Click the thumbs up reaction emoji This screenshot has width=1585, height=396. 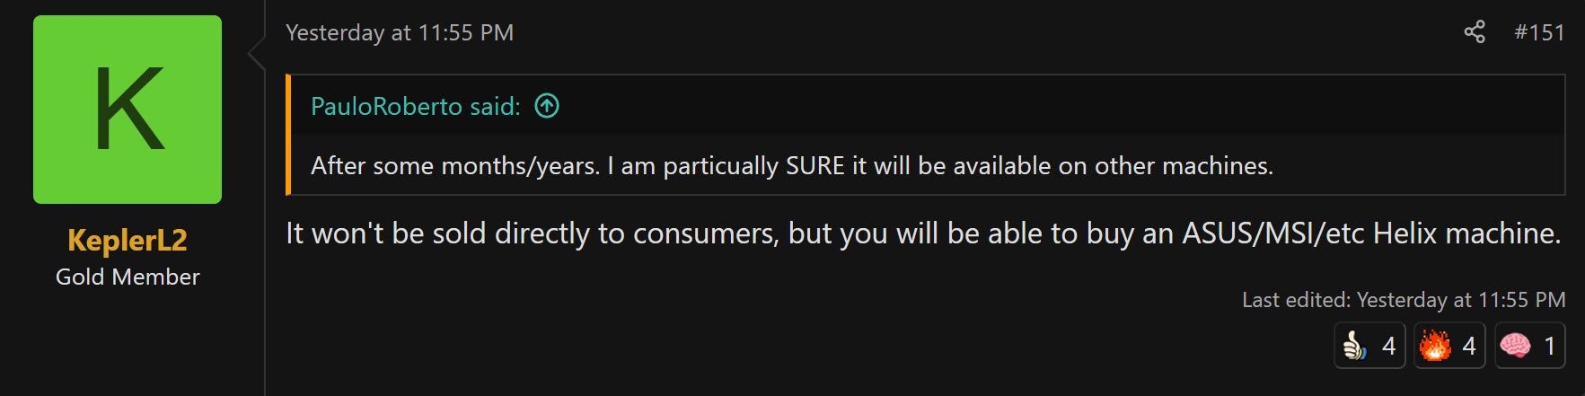click(x=1354, y=346)
